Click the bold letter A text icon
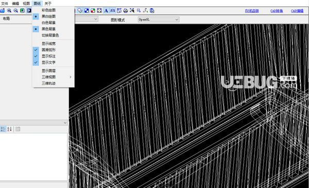The height and width of the screenshot is (188, 309). [x=106, y=11]
